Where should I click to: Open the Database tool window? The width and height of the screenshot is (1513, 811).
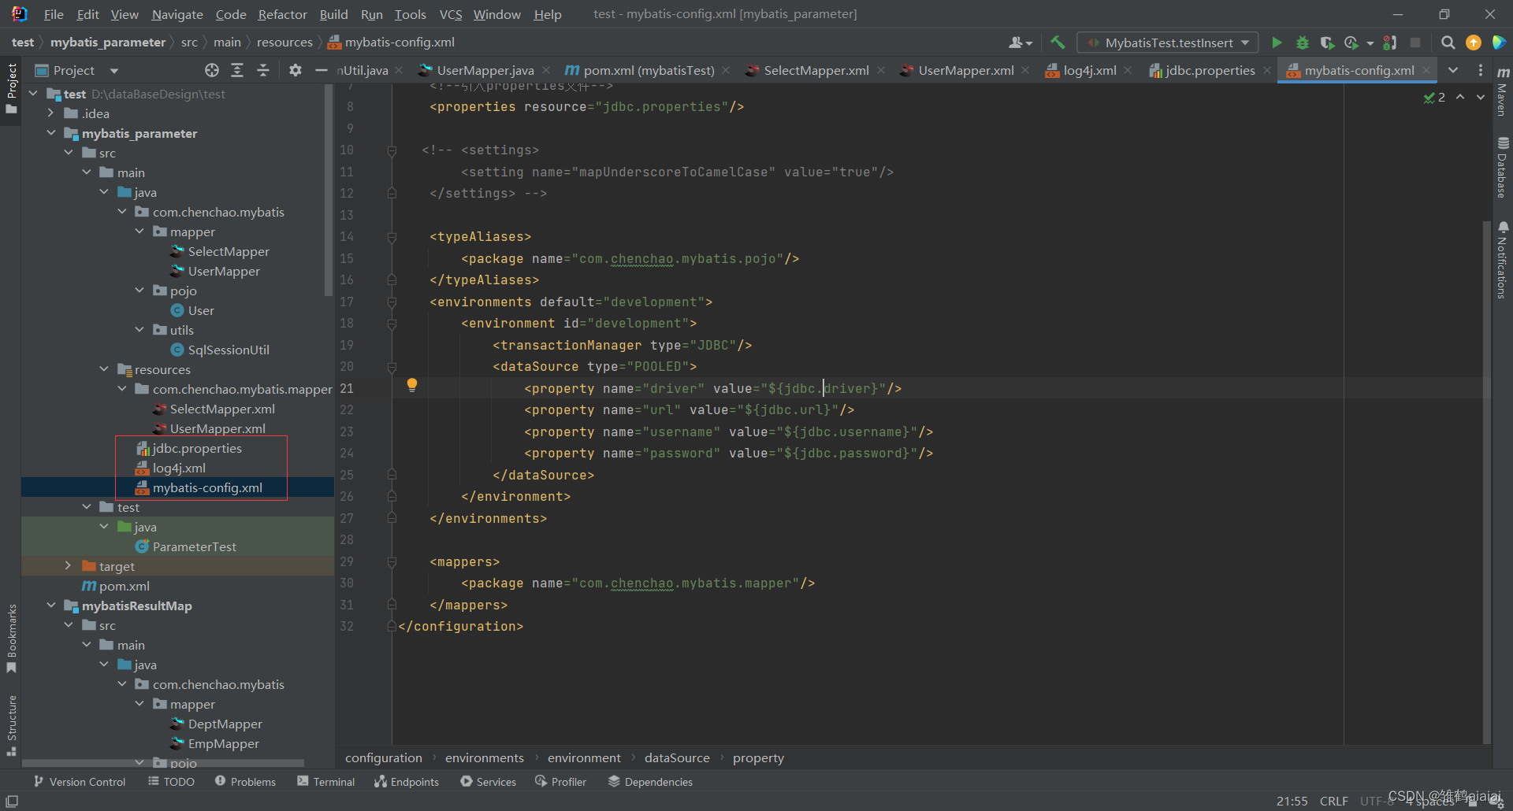[1503, 167]
